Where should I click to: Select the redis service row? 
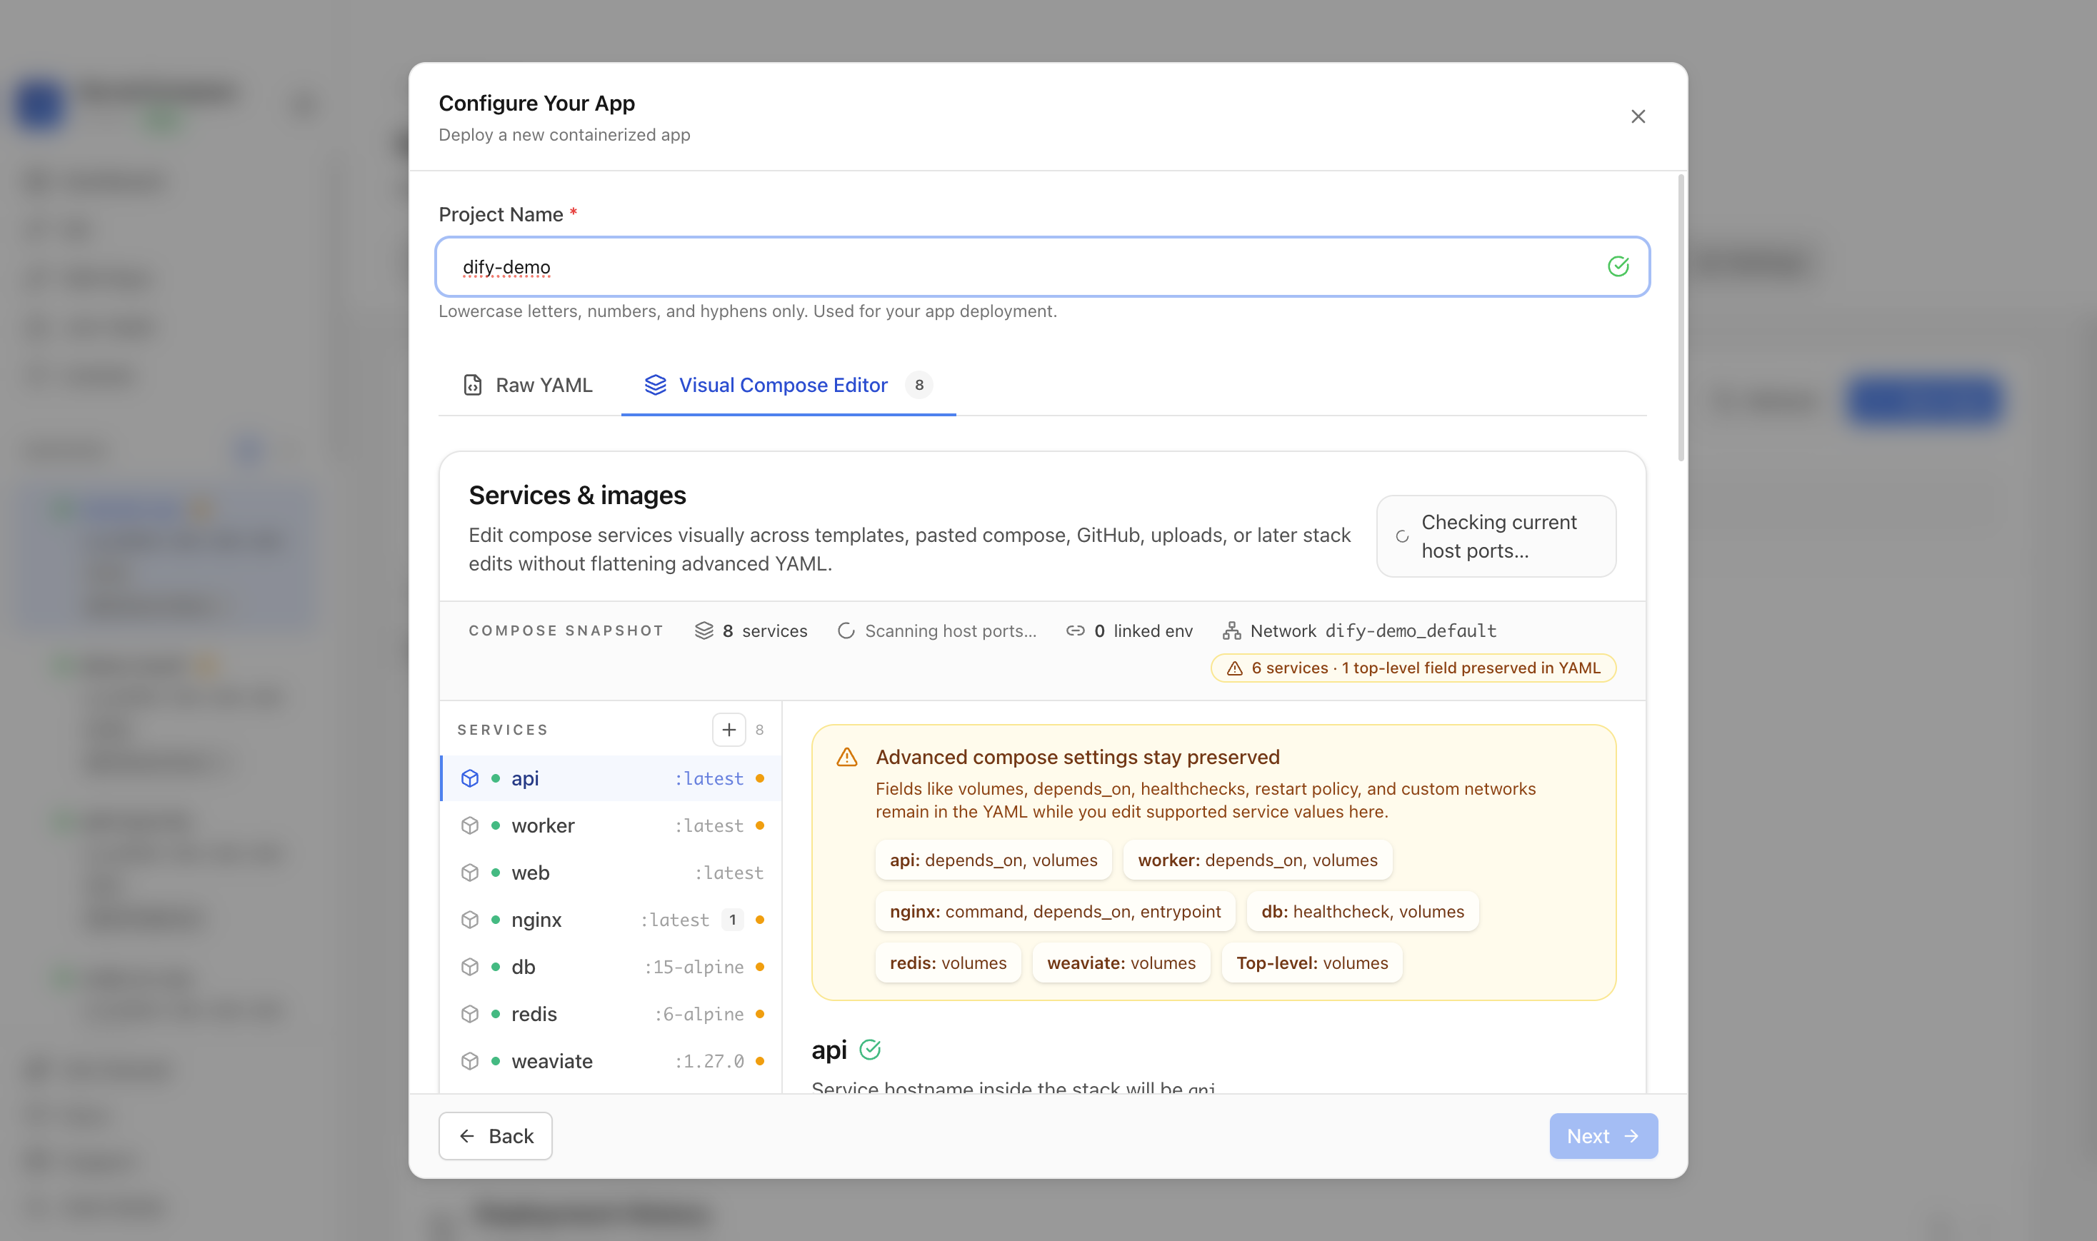(x=611, y=1013)
